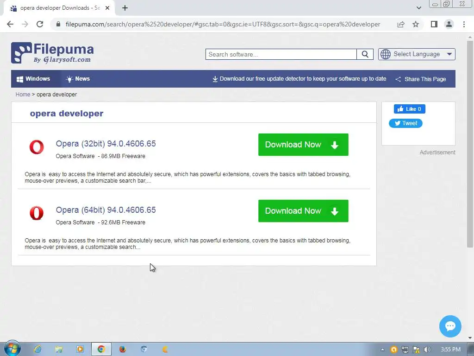474x356 pixels.
Task: Open Windows Media Player taskbar icon
Action: pos(80,350)
